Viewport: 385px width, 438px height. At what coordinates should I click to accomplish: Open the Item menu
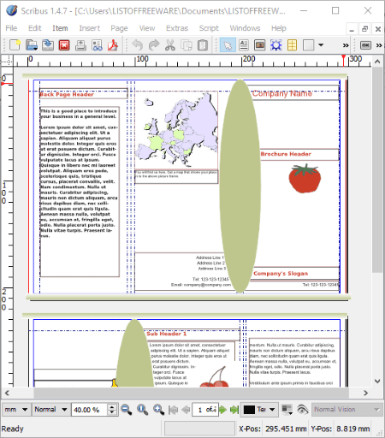tap(60, 28)
